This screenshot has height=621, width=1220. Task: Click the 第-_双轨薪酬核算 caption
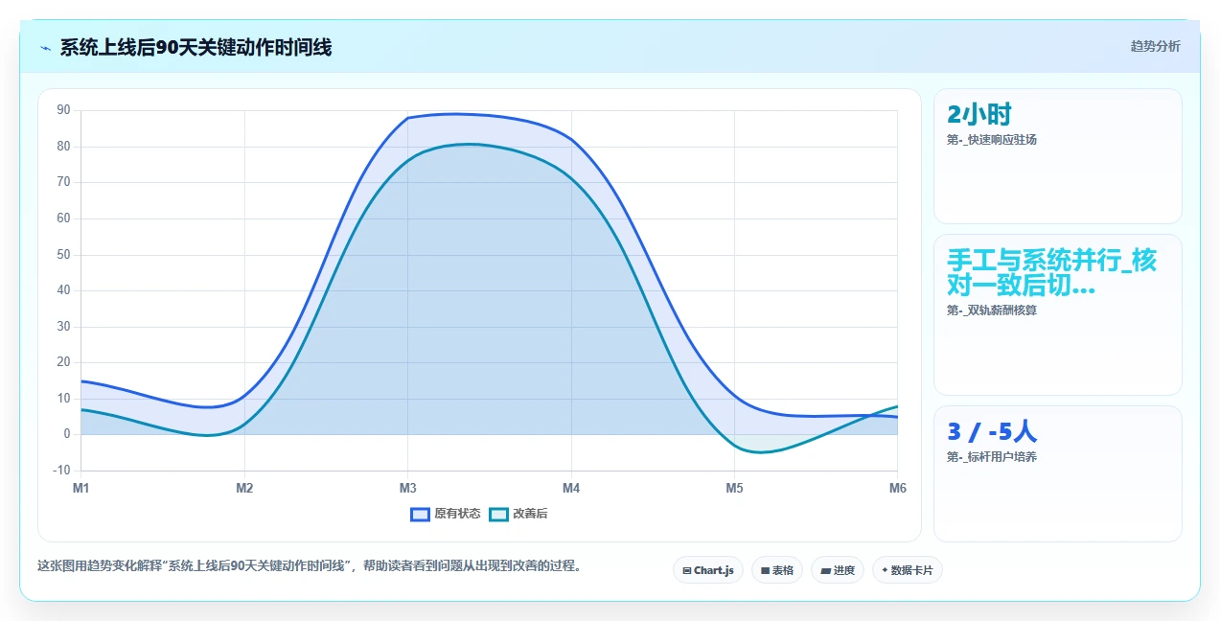click(x=992, y=310)
